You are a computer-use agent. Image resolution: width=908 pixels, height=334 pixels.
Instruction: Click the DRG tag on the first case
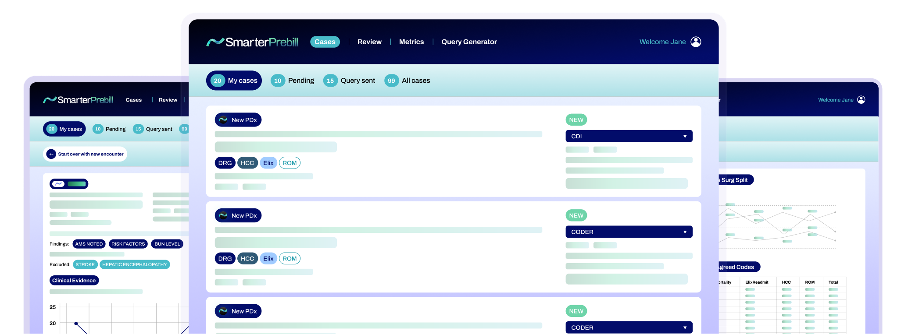(x=225, y=163)
